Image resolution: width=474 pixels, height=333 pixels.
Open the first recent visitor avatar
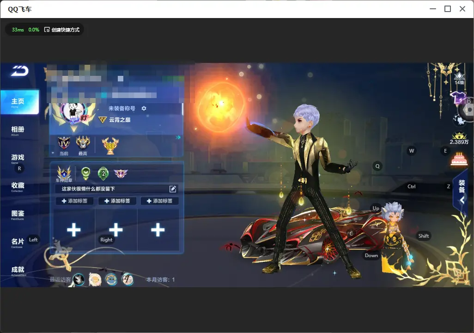pos(79,279)
